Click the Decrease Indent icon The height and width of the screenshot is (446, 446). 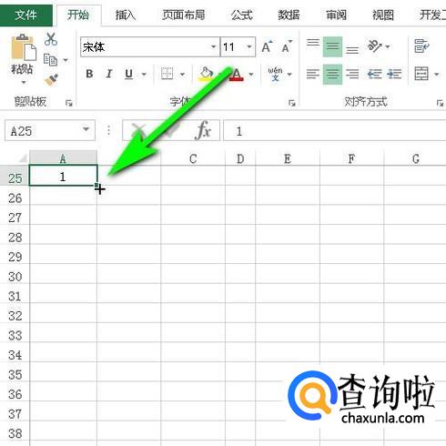[x=374, y=74]
